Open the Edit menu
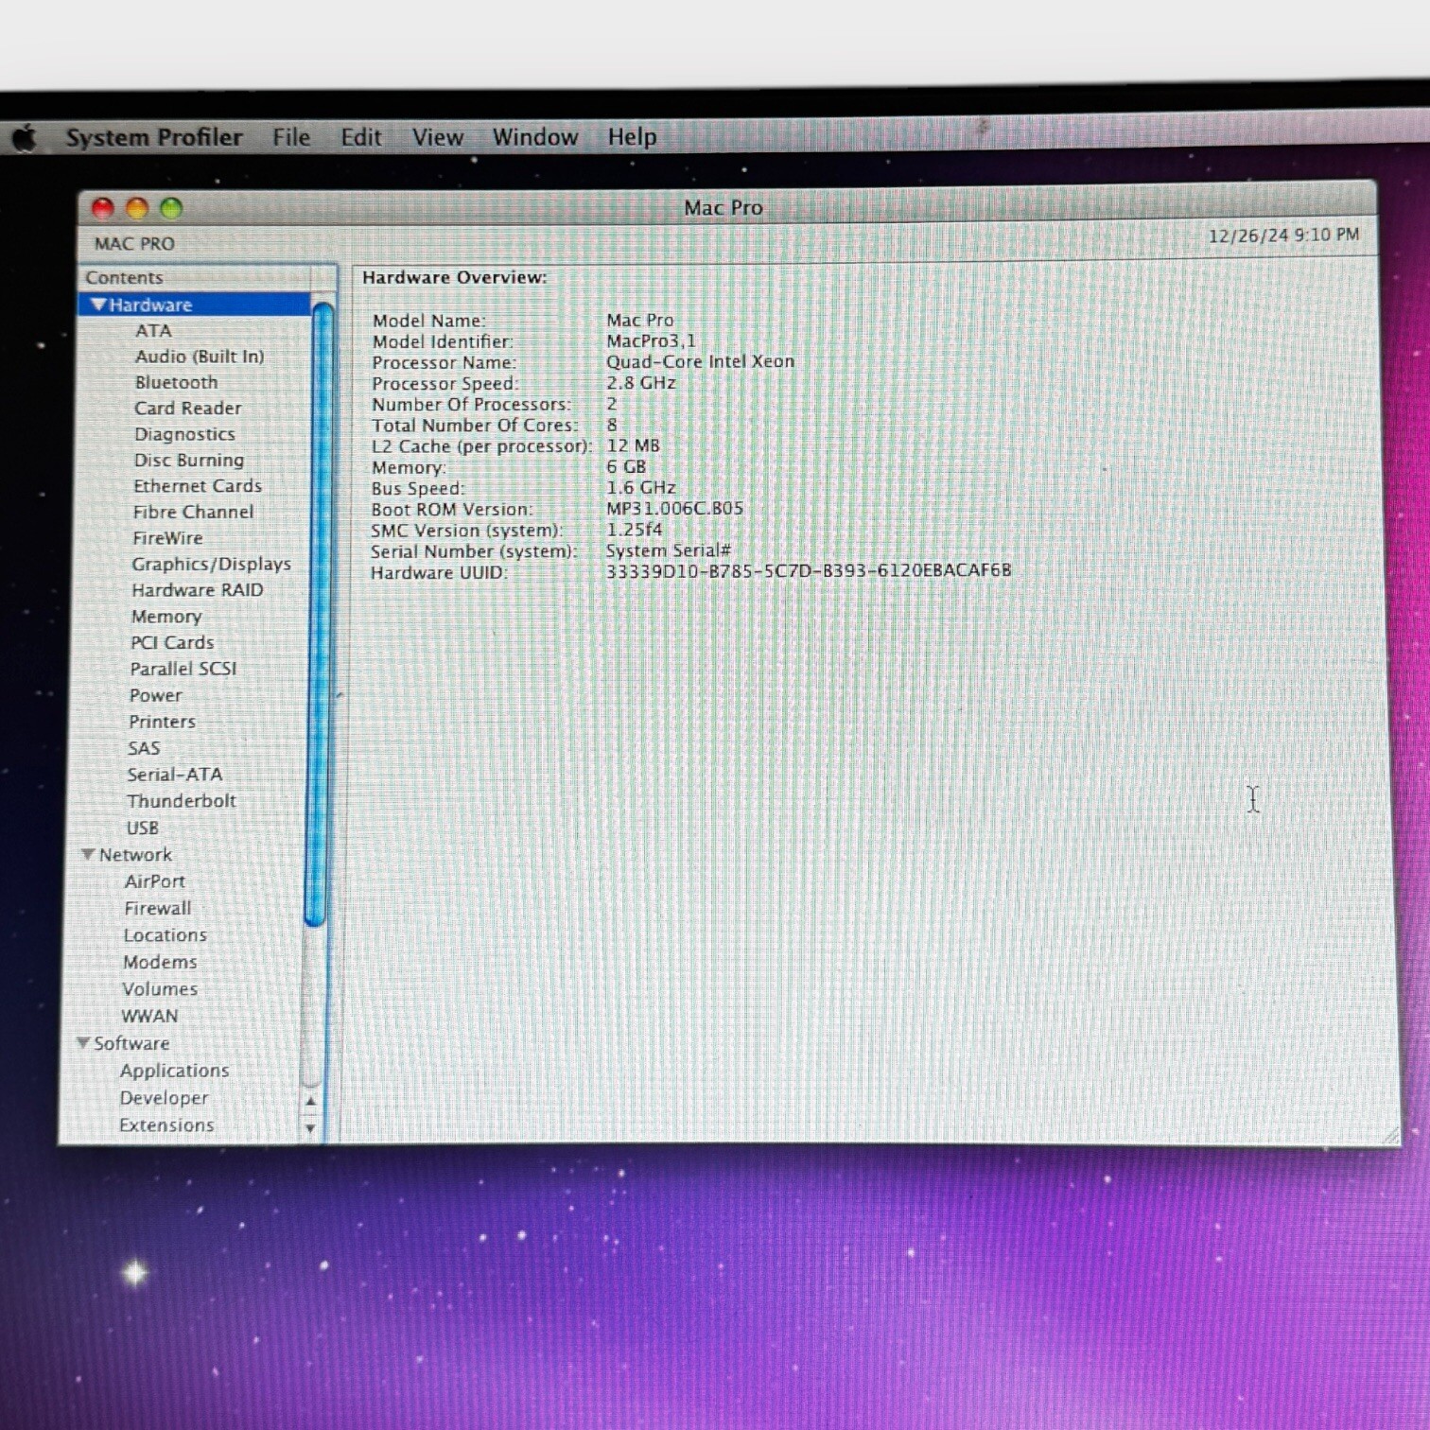This screenshot has width=1430, height=1430. 360,137
